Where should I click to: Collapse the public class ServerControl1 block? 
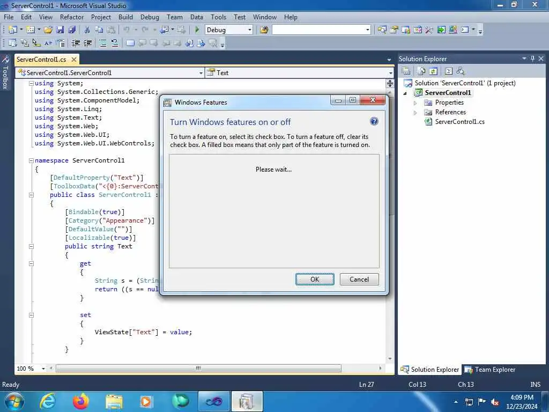pos(31,195)
